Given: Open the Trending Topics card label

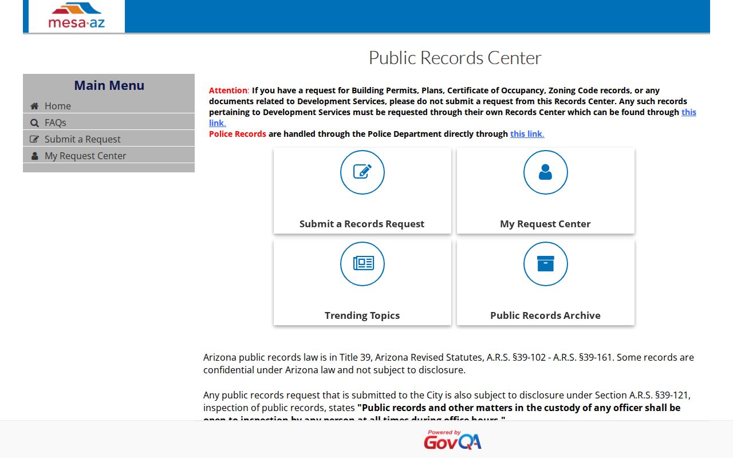Looking at the screenshot, I should coord(362,315).
